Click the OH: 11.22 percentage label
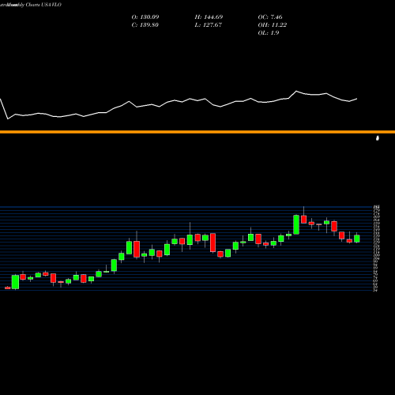Image resolution: width=395 pixels, height=395 pixels. 273,25
